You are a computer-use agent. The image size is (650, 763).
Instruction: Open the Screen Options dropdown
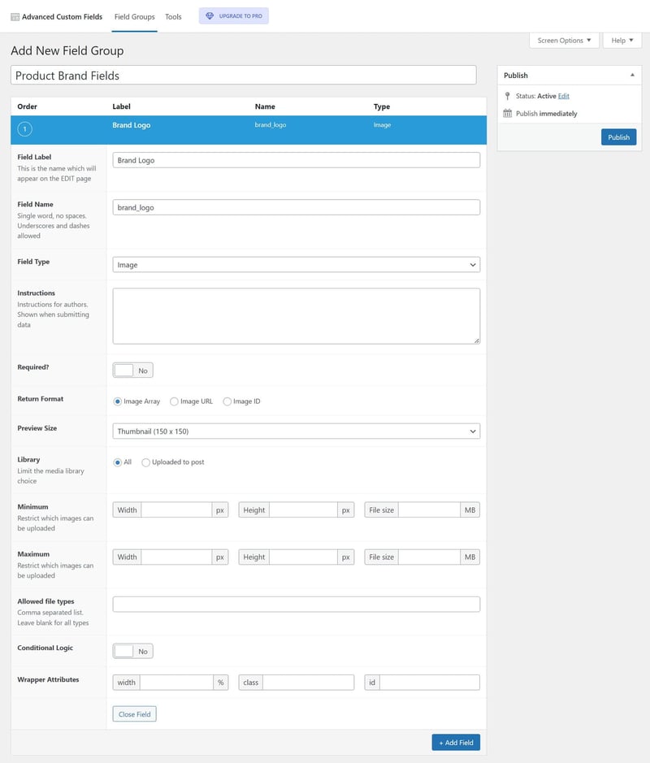pyautogui.click(x=564, y=41)
